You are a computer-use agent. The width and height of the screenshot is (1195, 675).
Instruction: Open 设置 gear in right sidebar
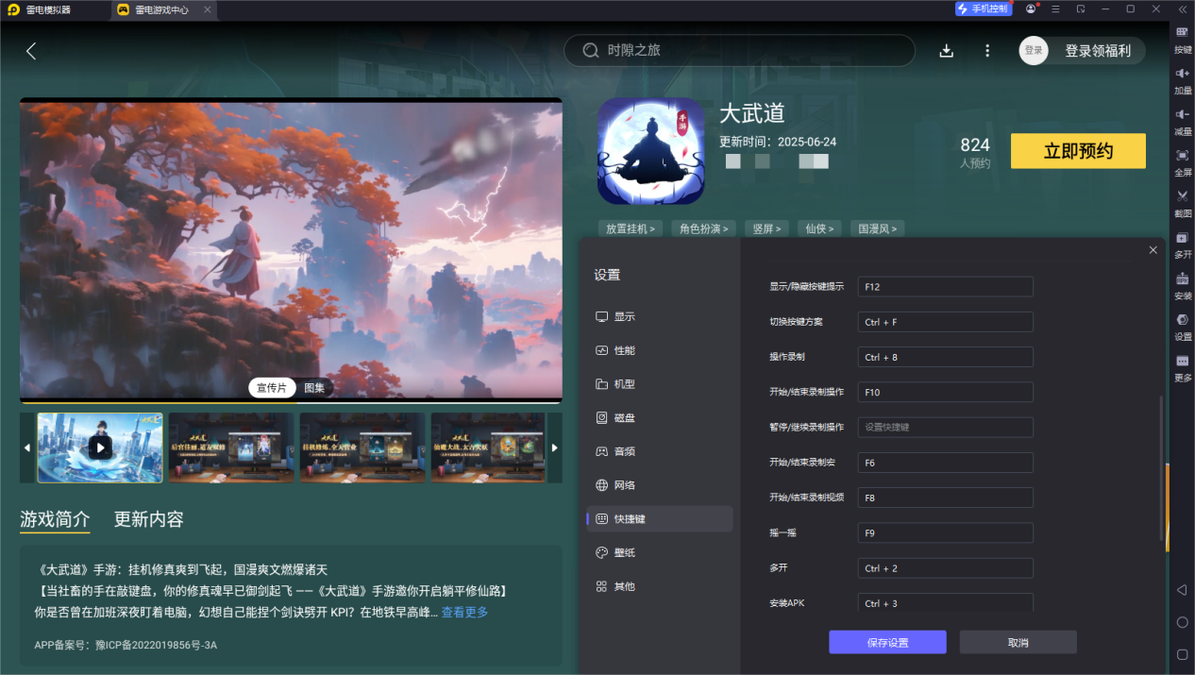pyautogui.click(x=1183, y=327)
